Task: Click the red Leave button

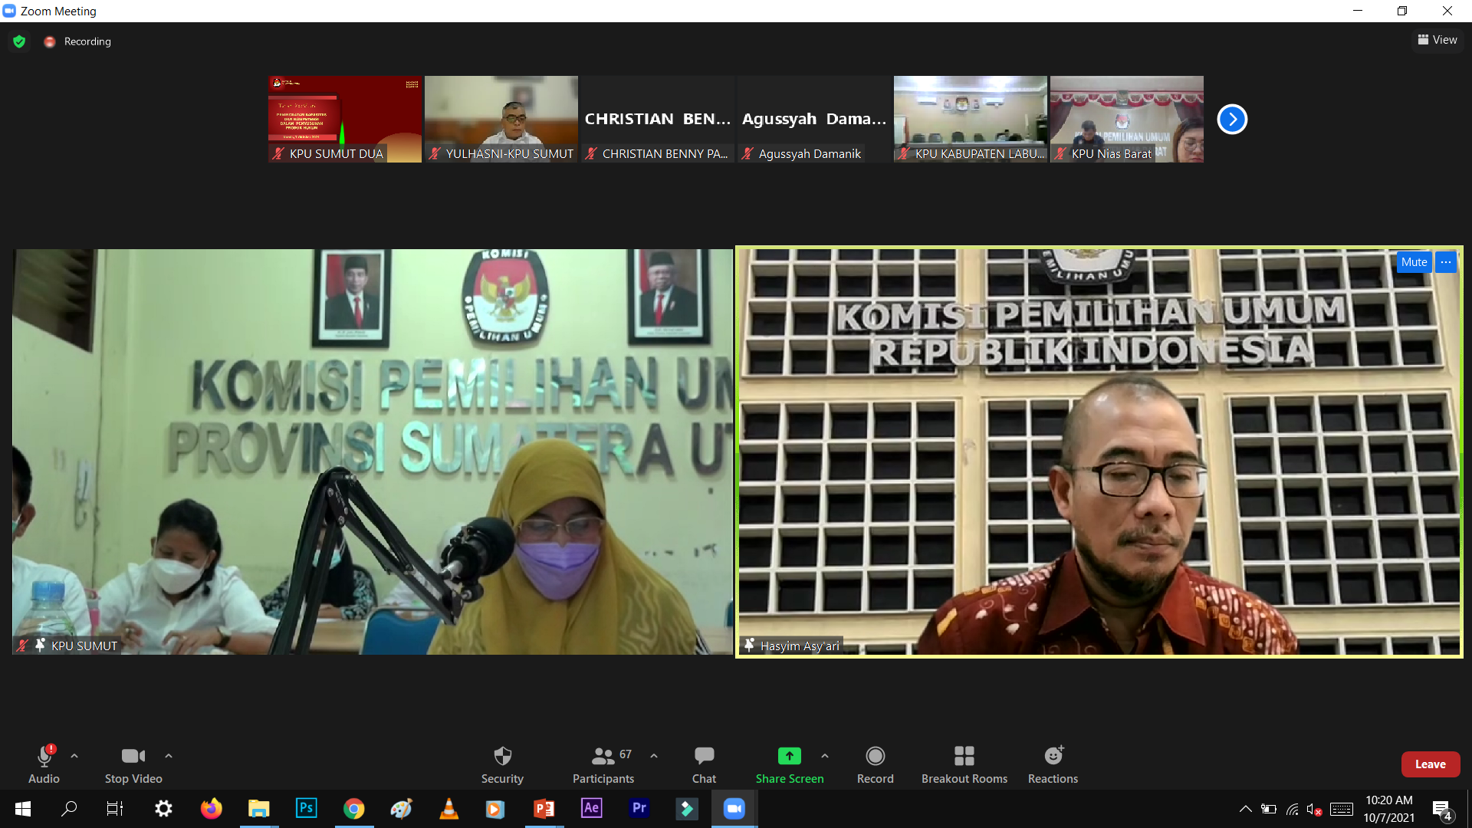Action: pos(1430,764)
